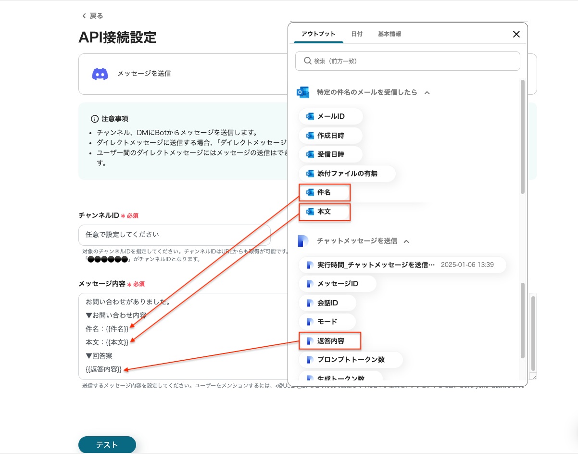Screen dimensions: 578x454
Task: Insert the 作成日時 output chip
Action: (x=330, y=136)
